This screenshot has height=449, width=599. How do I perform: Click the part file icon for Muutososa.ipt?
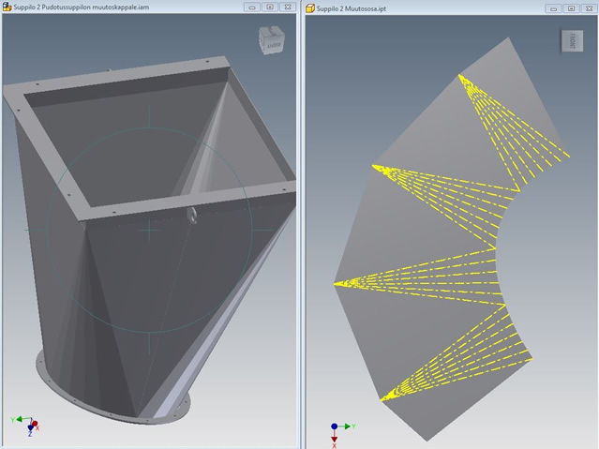311,7
